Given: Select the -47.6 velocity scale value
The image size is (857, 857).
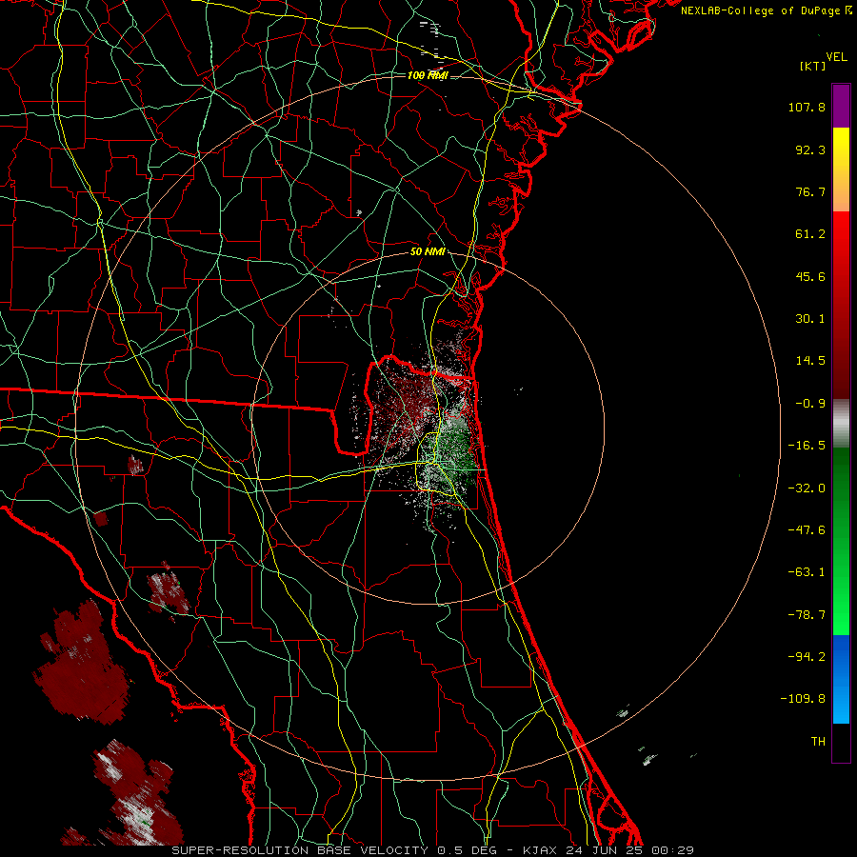Looking at the screenshot, I should [x=807, y=530].
